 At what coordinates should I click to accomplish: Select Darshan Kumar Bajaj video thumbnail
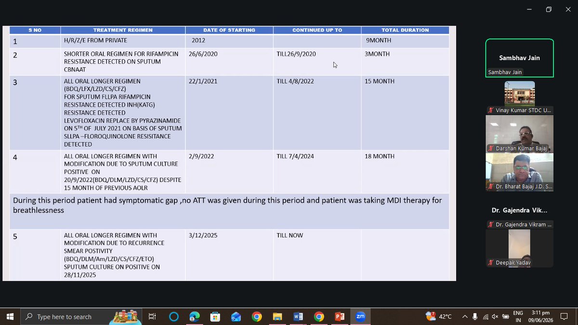[x=520, y=133]
